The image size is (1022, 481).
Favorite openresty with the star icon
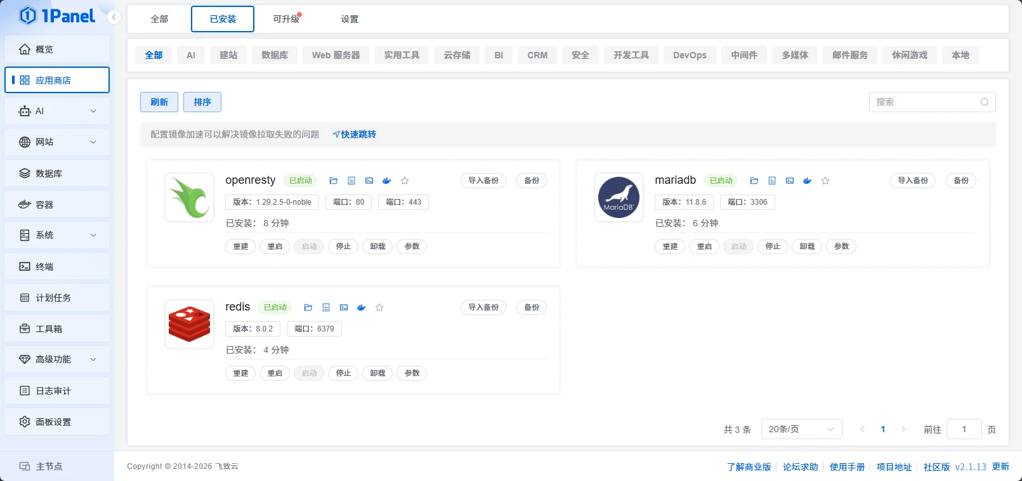point(405,181)
